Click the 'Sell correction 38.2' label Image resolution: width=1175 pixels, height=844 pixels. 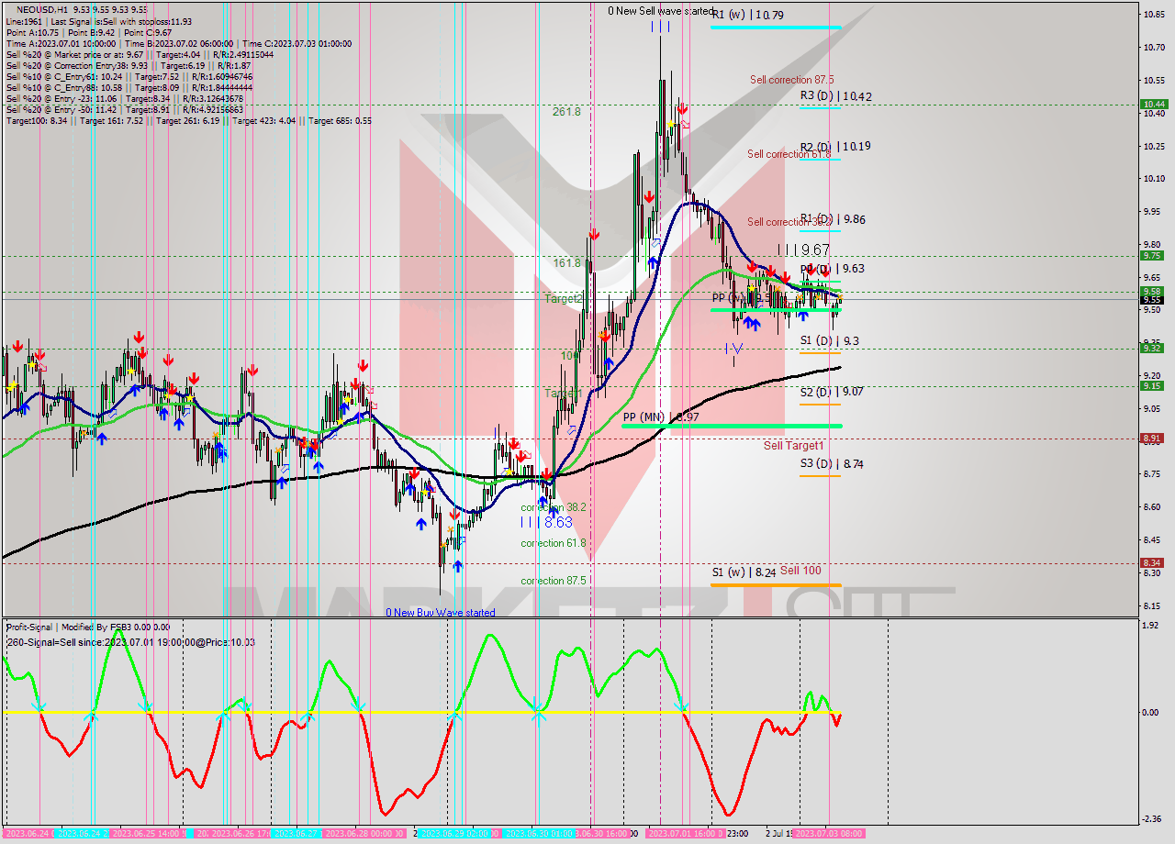click(x=789, y=222)
